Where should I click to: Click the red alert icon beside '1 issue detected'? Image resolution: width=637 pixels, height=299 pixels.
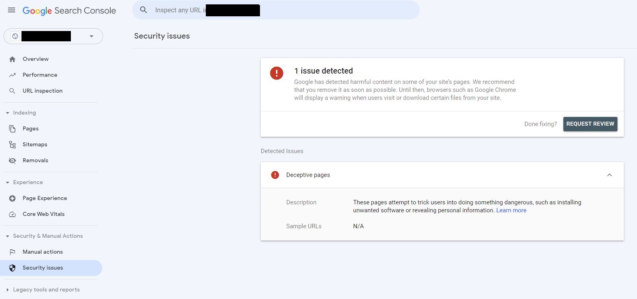(x=277, y=73)
